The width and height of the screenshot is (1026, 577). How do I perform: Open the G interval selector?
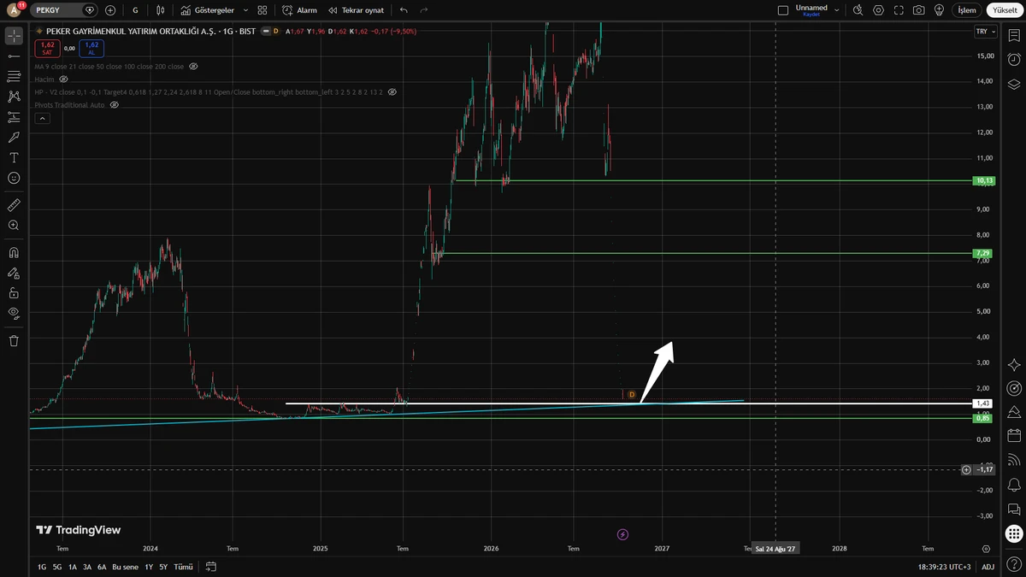pyautogui.click(x=135, y=10)
